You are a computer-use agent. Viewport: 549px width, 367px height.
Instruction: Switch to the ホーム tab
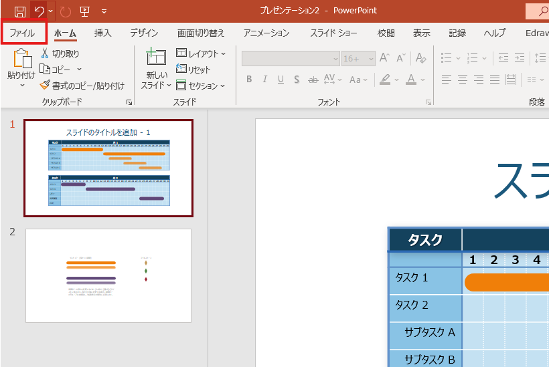(65, 33)
